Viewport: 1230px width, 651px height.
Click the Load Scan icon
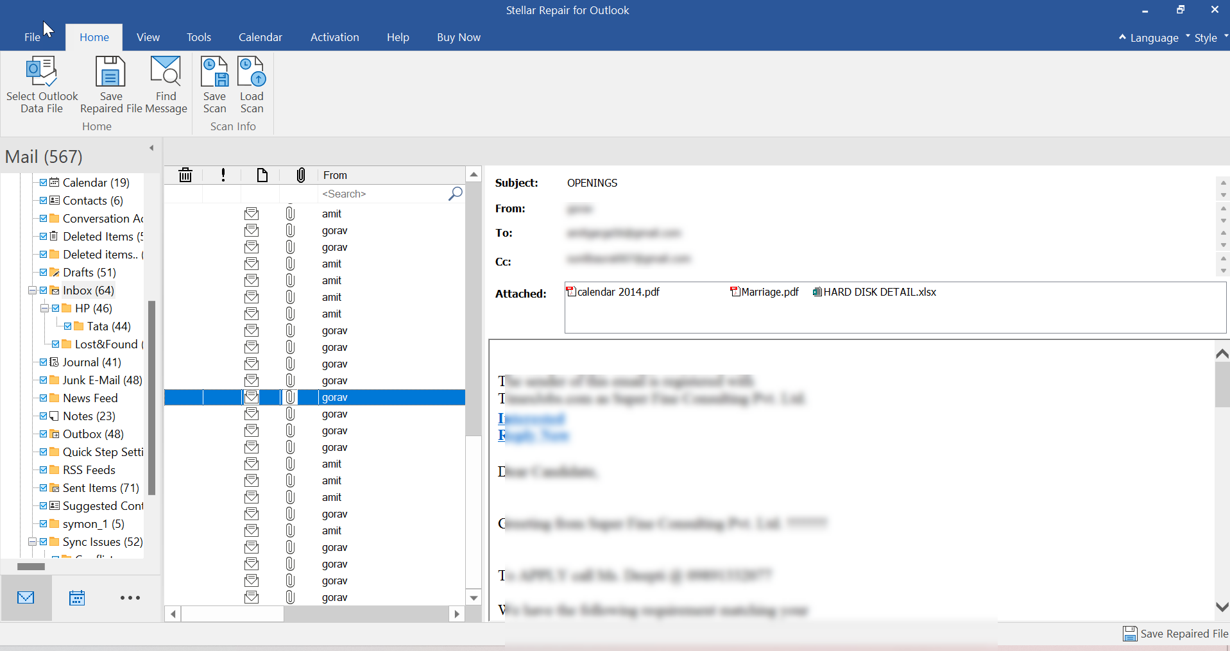pyautogui.click(x=252, y=72)
